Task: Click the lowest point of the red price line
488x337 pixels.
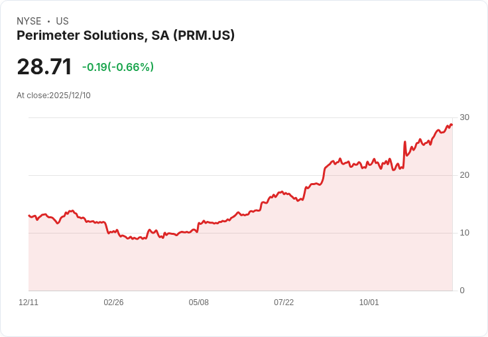Action: coord(137,239)
